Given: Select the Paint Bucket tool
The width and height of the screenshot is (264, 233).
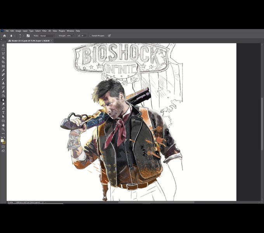Looking at the screenshot, I should coord(3,96).
